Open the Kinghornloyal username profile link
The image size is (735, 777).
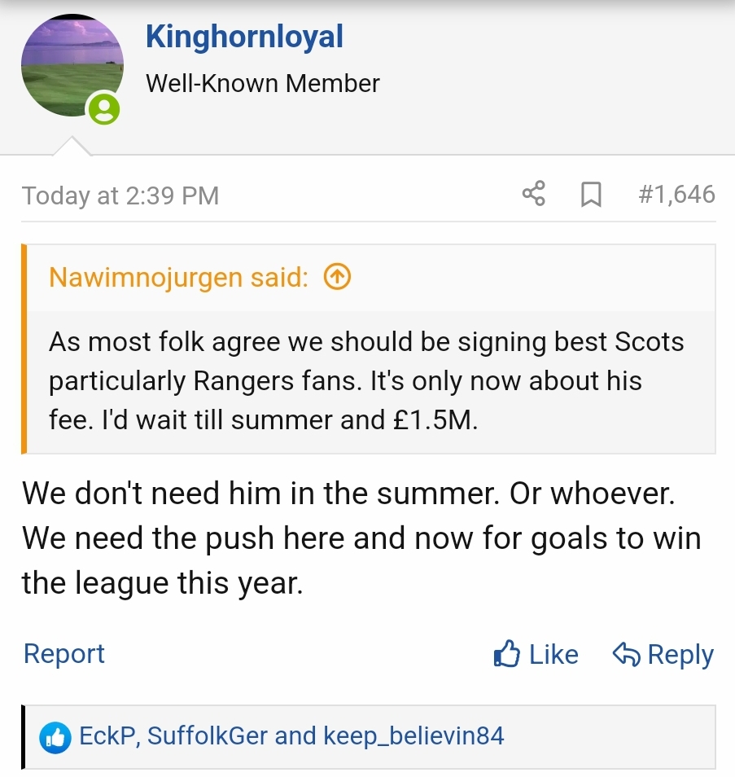tap(244, 37)
